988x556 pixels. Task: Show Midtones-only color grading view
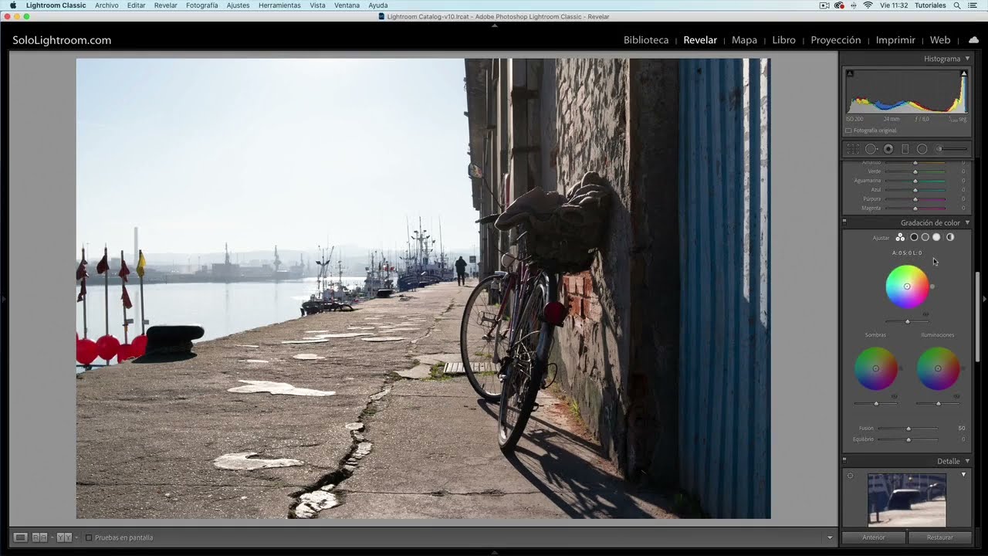[x=925, y=237]
